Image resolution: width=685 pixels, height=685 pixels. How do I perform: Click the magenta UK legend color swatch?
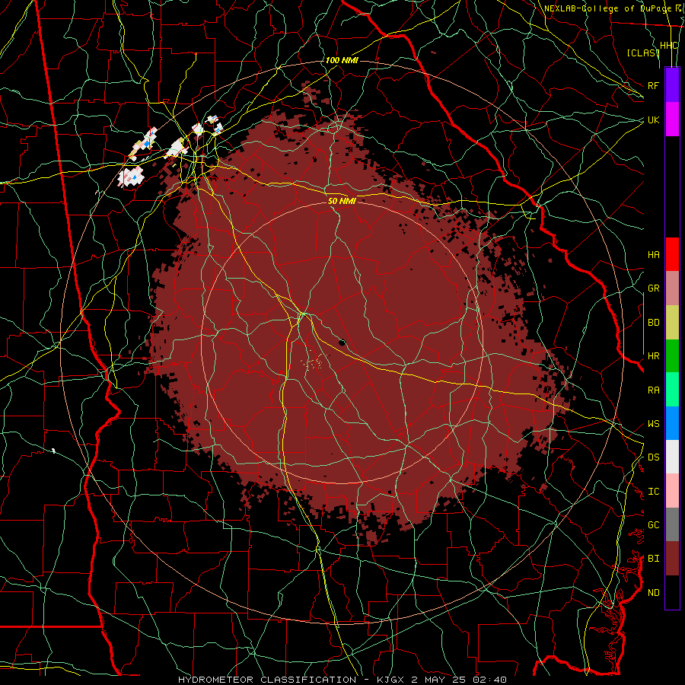[x=672, y=119]
